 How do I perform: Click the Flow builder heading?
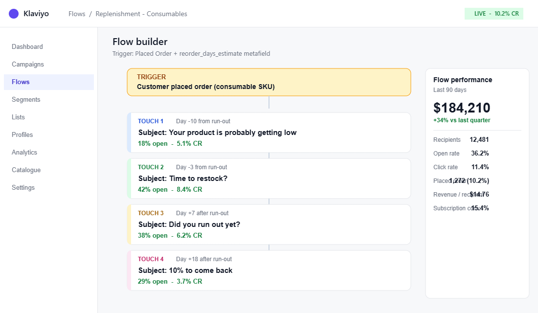pyautogui.click(x=140, y=42)
